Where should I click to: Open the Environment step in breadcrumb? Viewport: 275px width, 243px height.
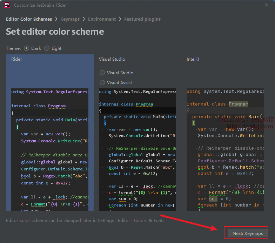click(102, 19)
